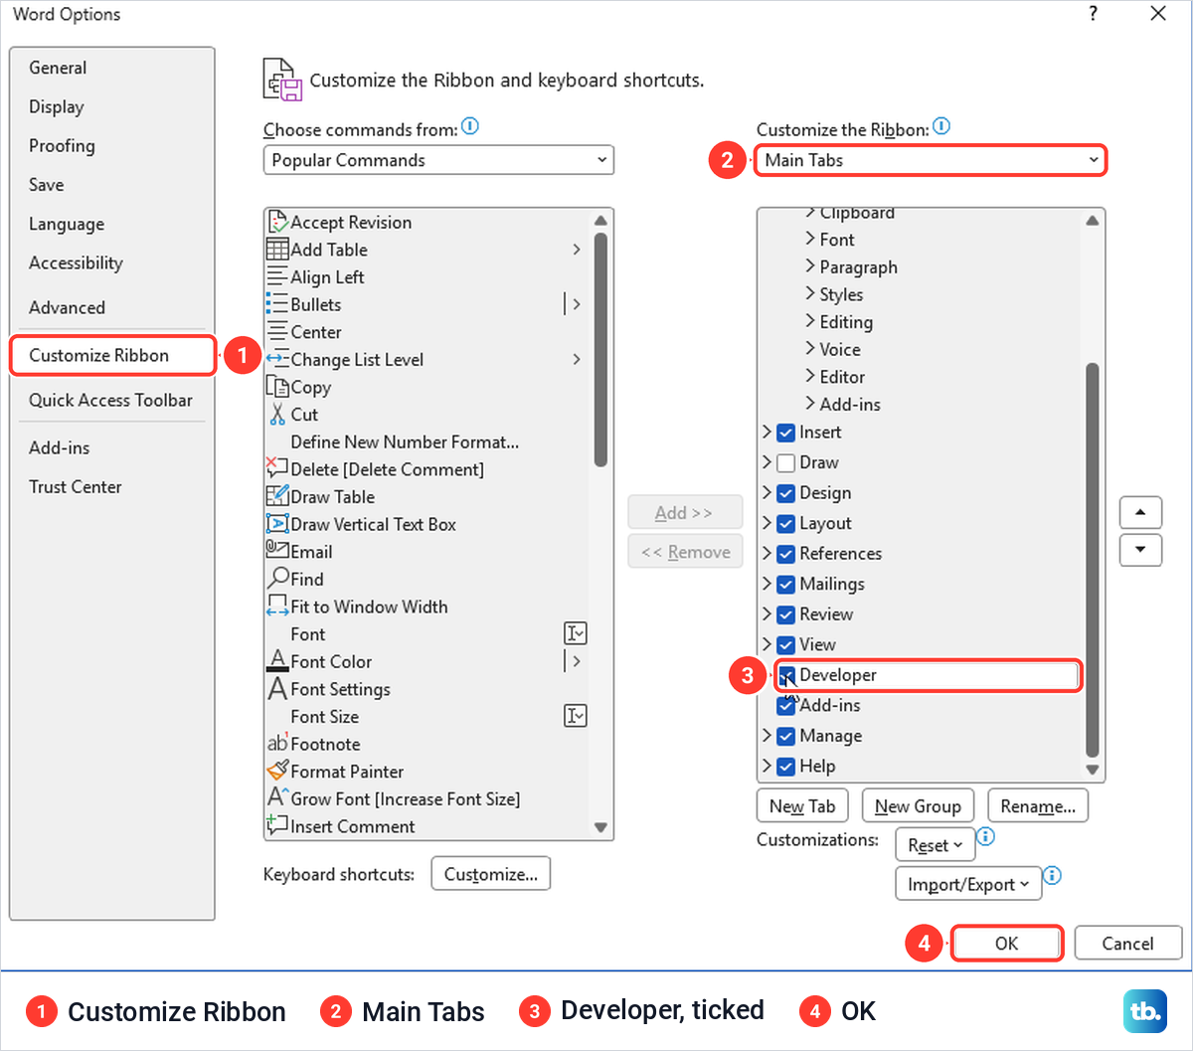Click the New Tab button
This screenshot has height=1051, width=1193.
pyautogui.click(x=802, y=806)
